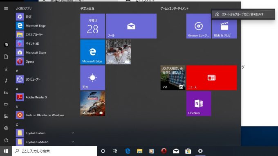This screenshot has height=156, width=278.
Task: Open Edge from the taskbar
Action: click(x=128, y=151)
